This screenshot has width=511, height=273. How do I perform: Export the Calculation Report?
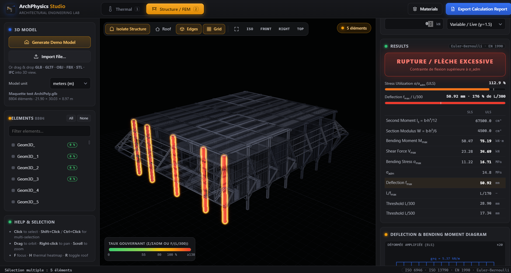tap(478, 9)
